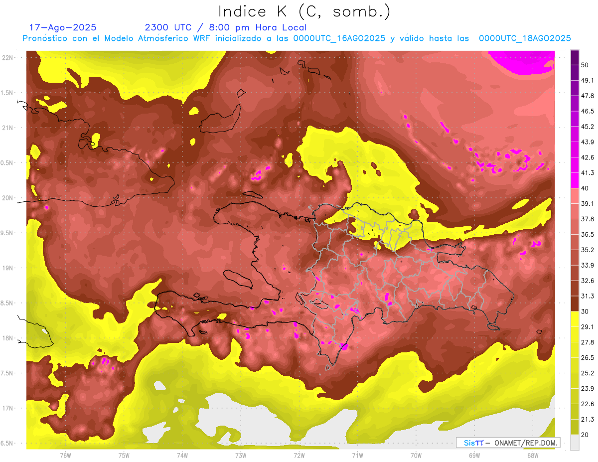This screenshot has width=598, height=462.
Task: Click the legend value "46.5"
Action: point(588,111)
